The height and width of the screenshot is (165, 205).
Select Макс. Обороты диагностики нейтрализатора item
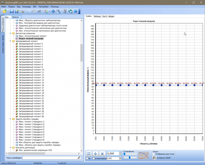(39, 20)
